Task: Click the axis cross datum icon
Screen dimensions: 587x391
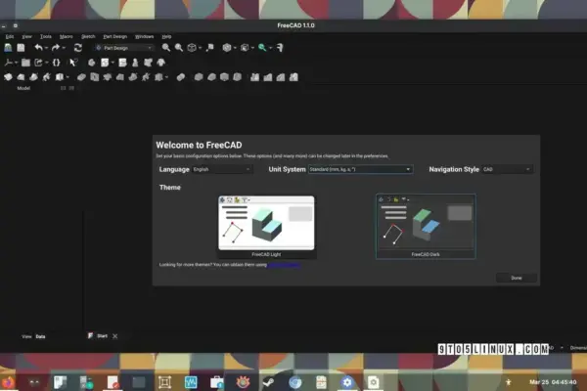Action: (x=8, y=63)
